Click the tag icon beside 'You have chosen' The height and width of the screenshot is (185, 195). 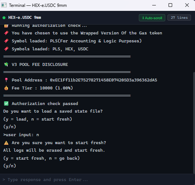(6, 33)
